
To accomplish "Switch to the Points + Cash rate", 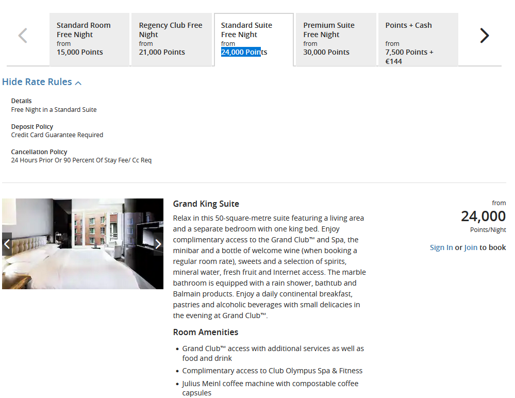I will point(418,39).
